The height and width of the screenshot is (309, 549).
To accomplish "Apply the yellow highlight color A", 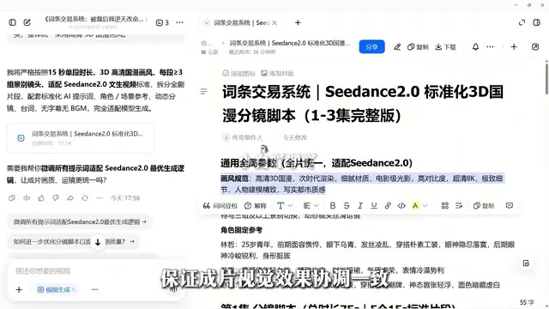I will coord(415,206).
